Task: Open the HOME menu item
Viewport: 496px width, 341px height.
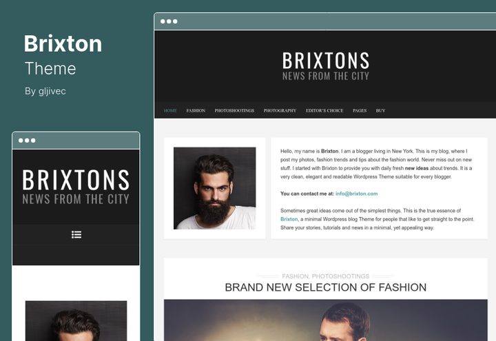Action: point(170,110)
